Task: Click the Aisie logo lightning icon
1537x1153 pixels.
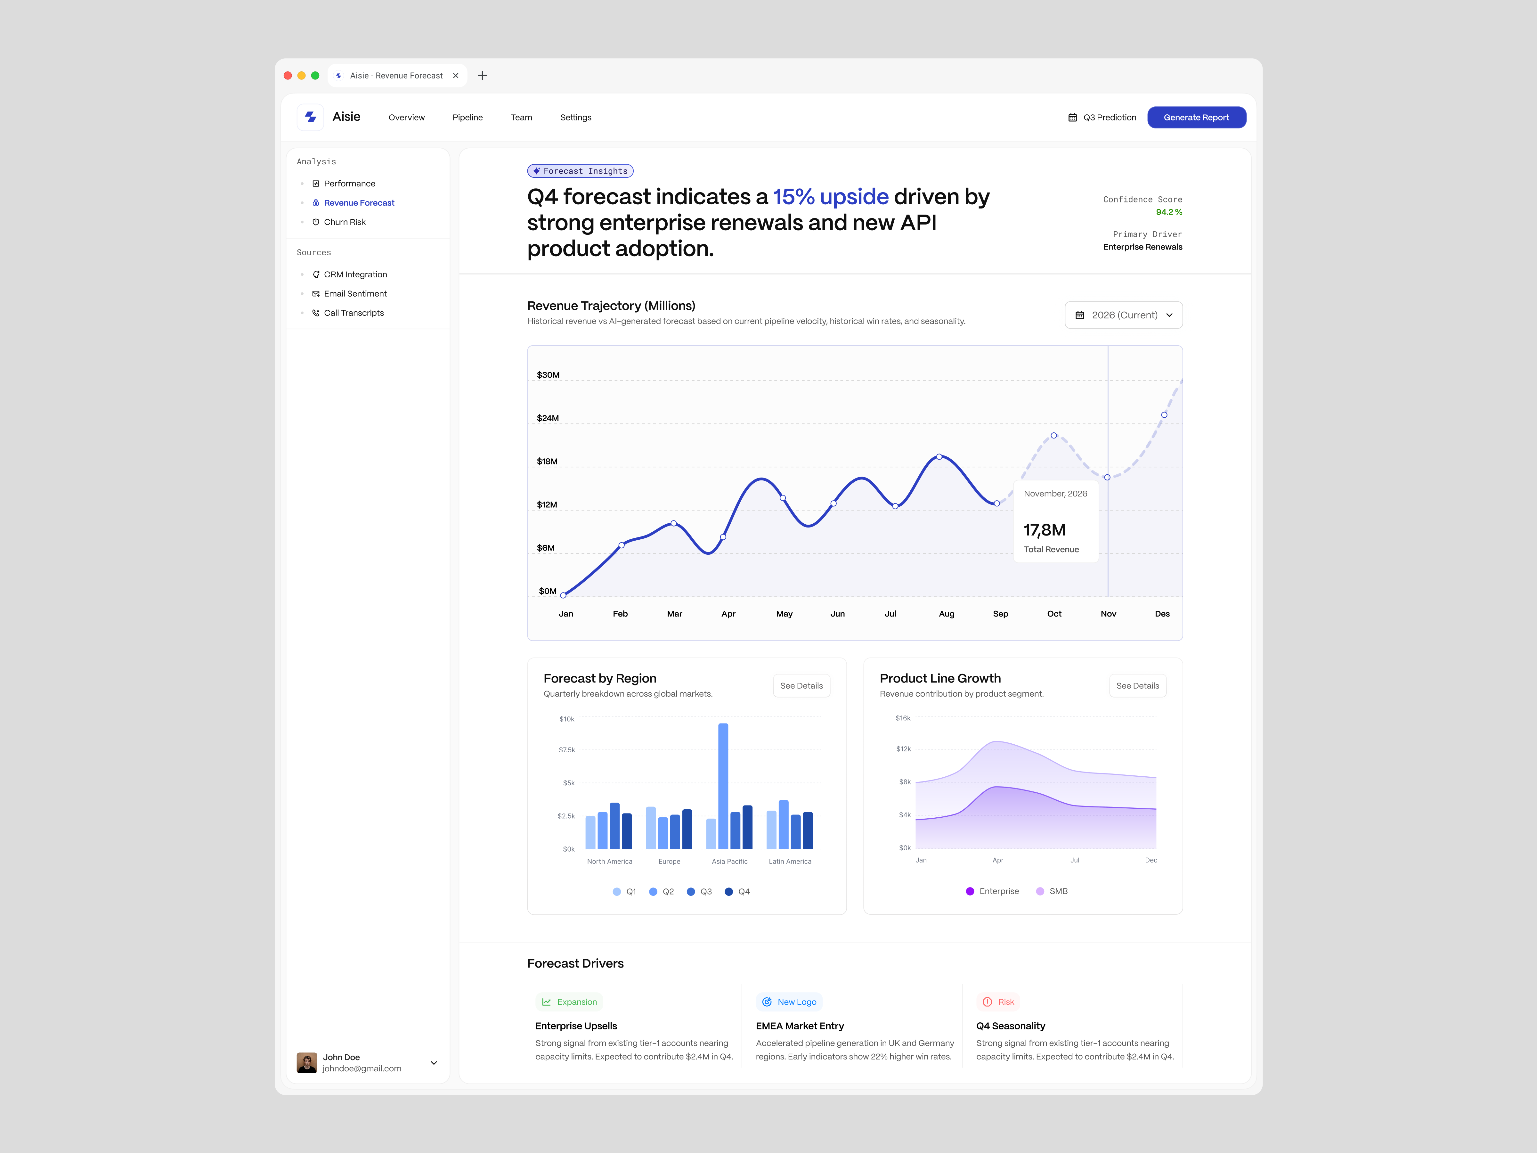Action: pos(311,117)
